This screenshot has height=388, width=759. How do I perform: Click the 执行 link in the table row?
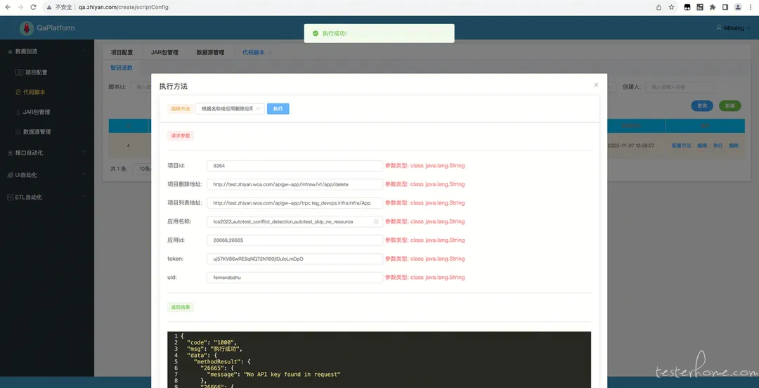point(718,145)
